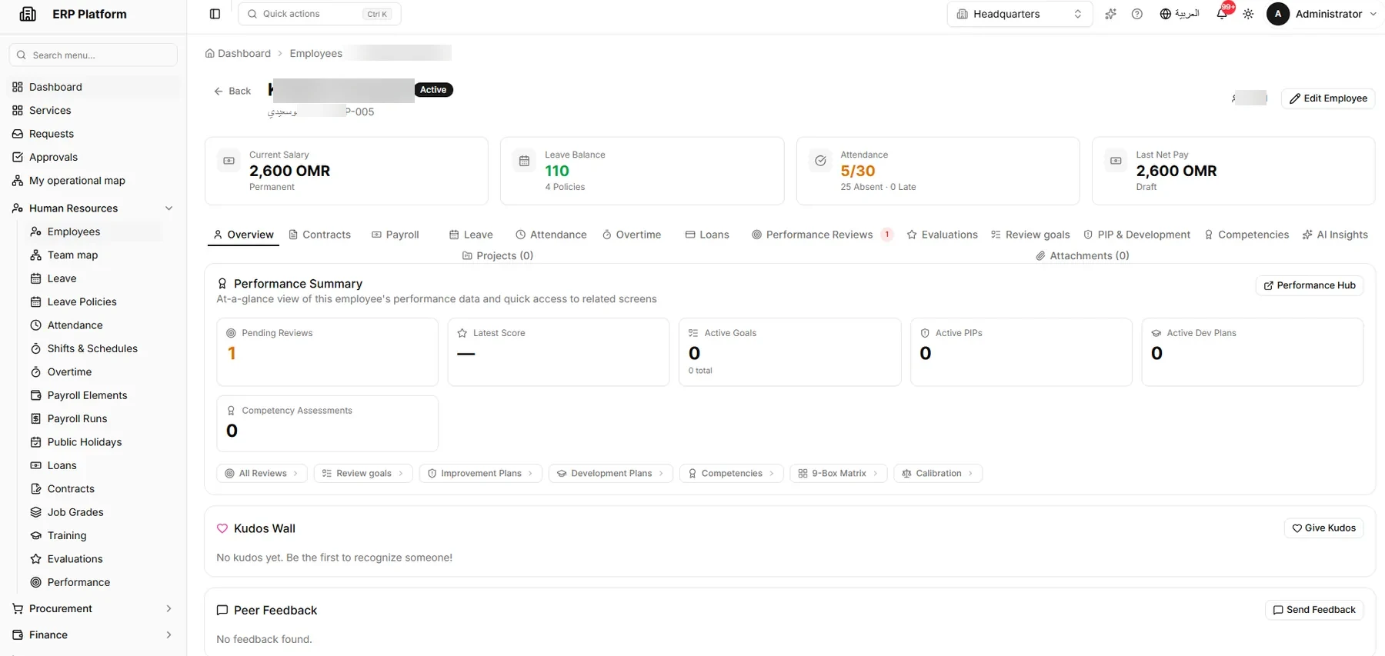Viewport: 1385px width, 656px height.
Task: Click the Quick actions search box
Action: coord(319,14)
